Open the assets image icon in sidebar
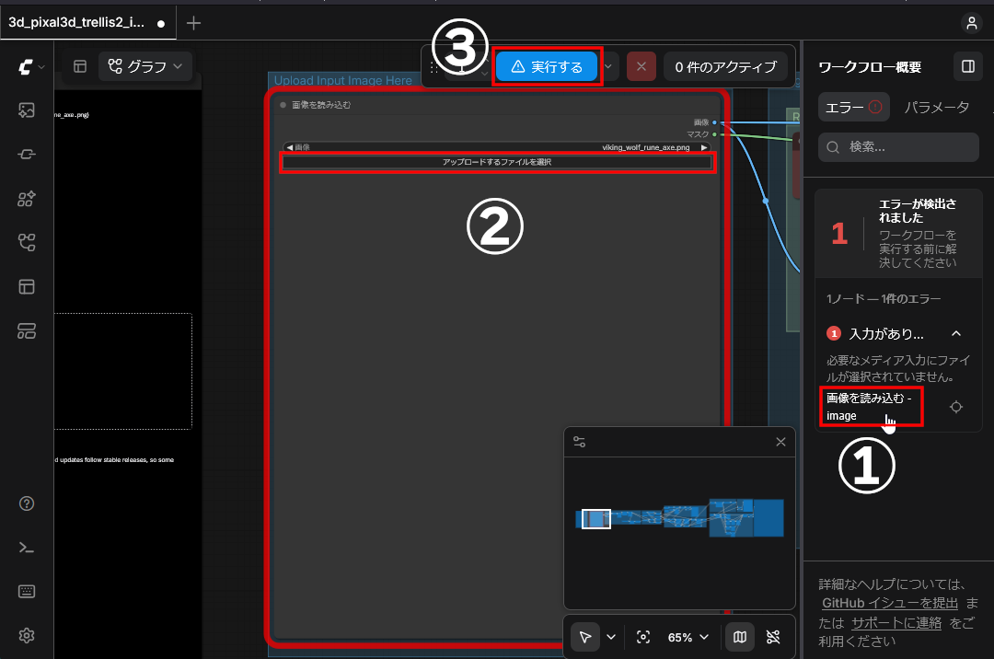The height and width of the screenshot is (659, 994). pyautogui.click(x=27, y=110)
